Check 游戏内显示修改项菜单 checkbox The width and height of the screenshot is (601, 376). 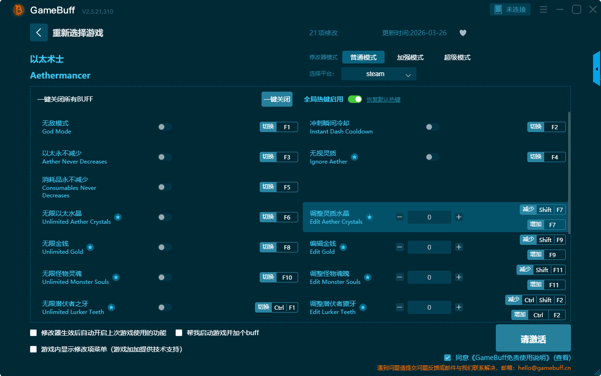tap(33, 349)
